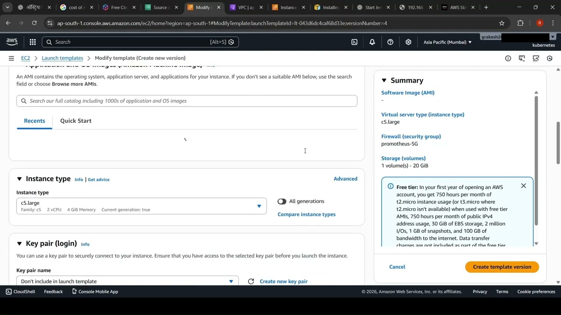Click the Get advice link

(99, 180)
